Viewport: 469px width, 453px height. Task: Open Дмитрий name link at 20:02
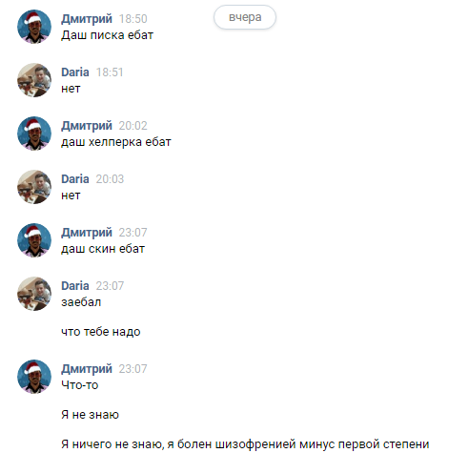87,126
